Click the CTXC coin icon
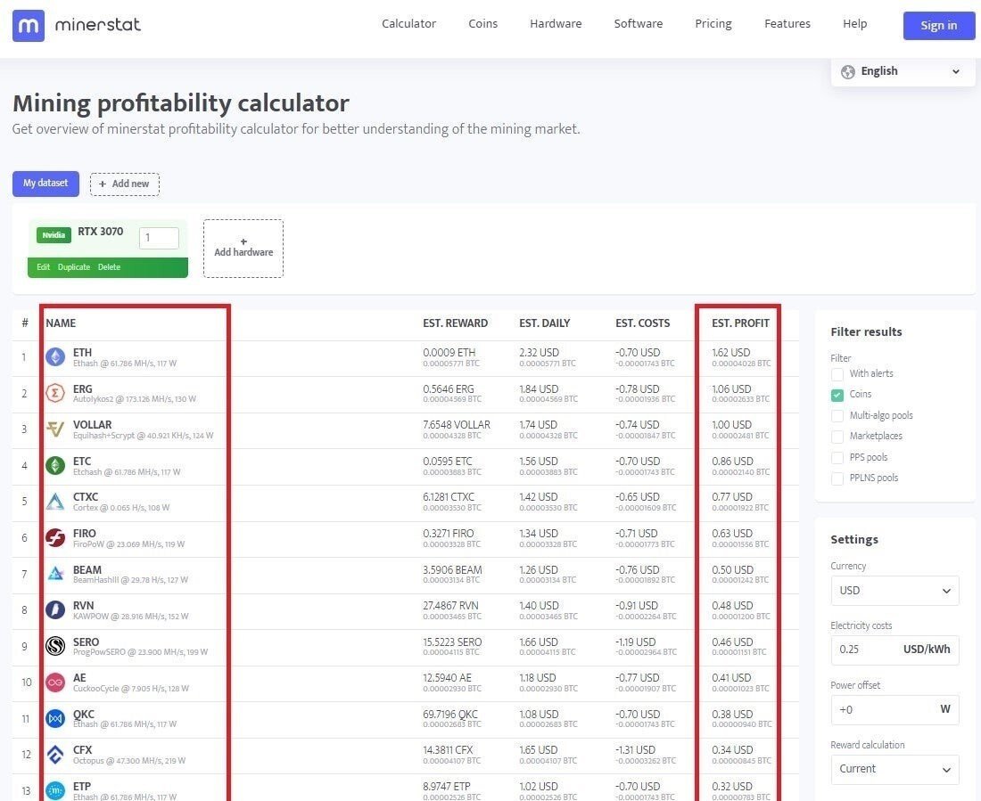 pyautogui.click(x=55, y=502)
